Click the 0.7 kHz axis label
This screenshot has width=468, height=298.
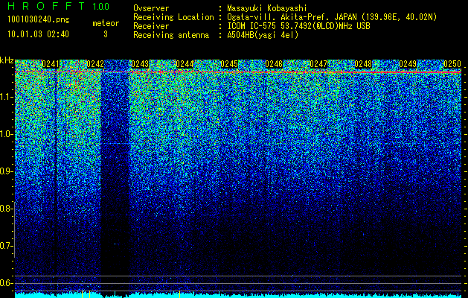click(x=7, y=246)
